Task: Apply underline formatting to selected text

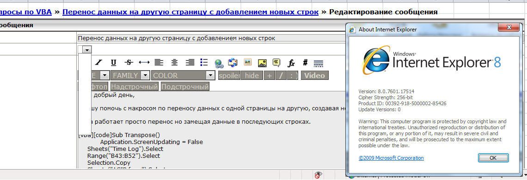Action: tap(114, 62)
